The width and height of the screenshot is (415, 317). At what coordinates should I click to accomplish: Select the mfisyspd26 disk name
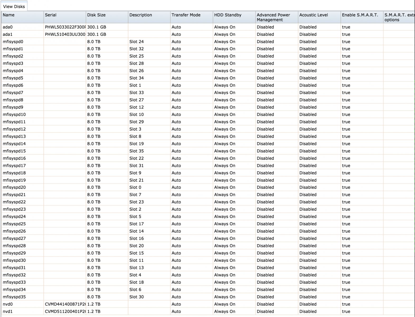click(x=14, y=231)
